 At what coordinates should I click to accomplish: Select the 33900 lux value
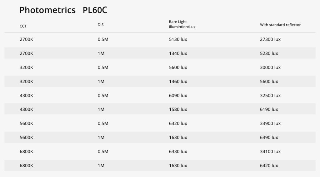[270, 123]
